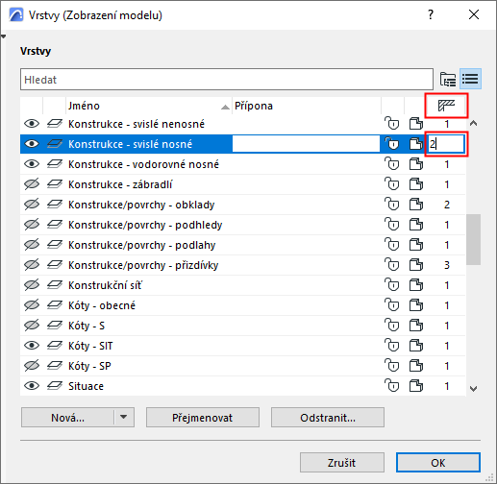497x484 pixels.
Task: Toggle lock on Konstrukce - svislé nenosné
Action: click(392, 124)
